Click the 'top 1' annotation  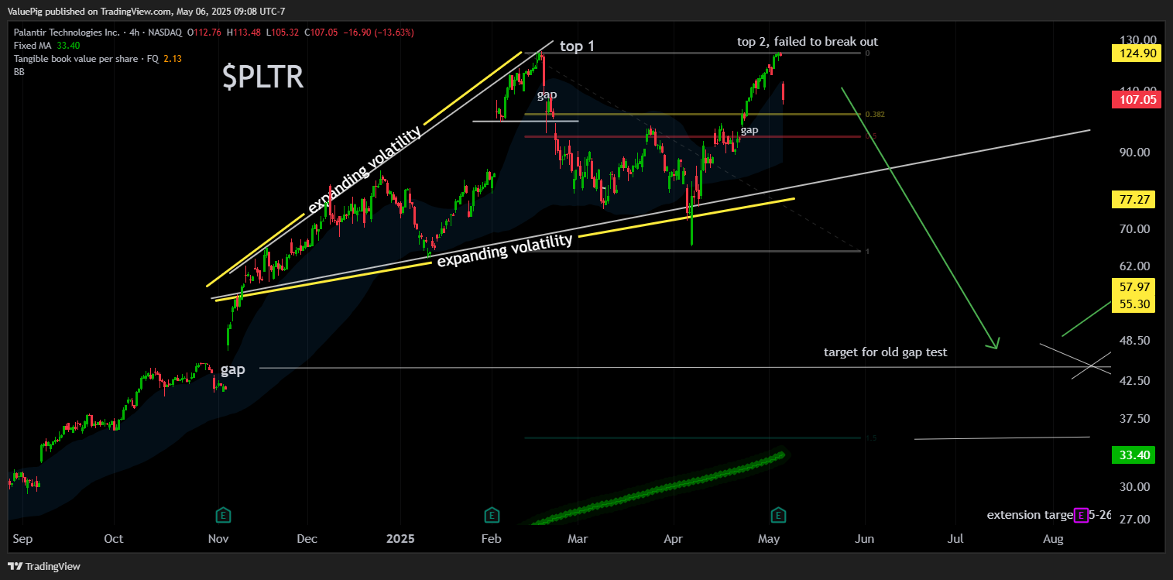coord(578,46)
